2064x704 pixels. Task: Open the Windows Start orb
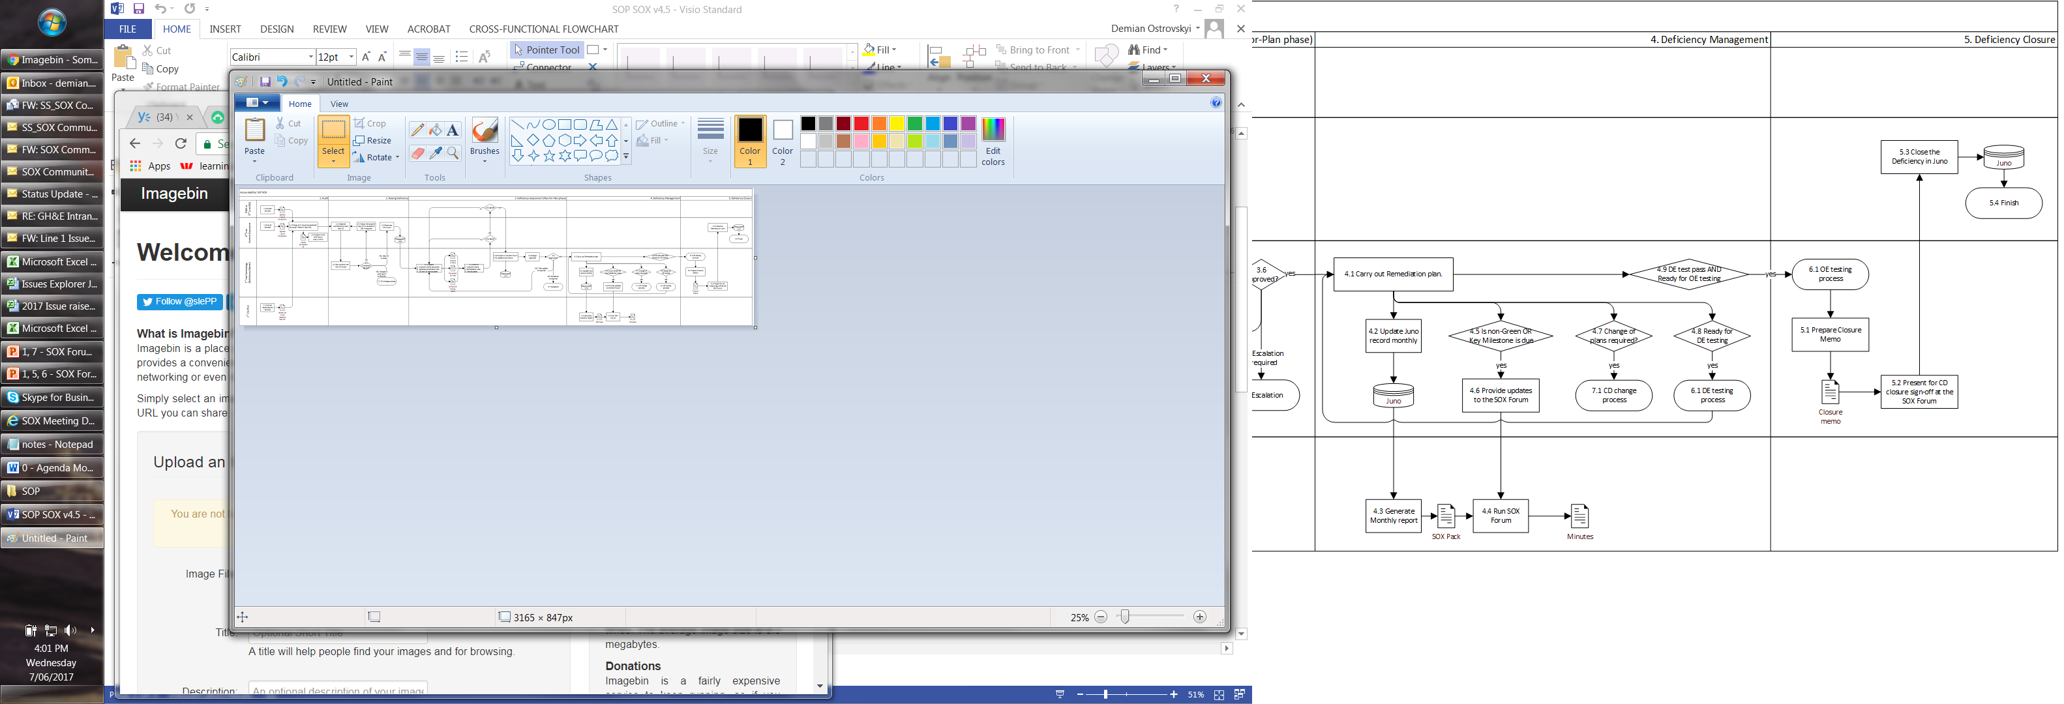click(52, 23)
